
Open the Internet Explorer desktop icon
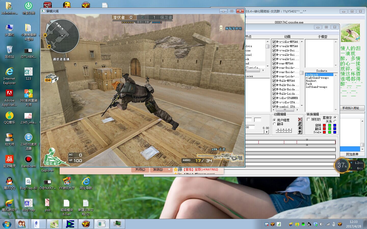pos(9,76)
